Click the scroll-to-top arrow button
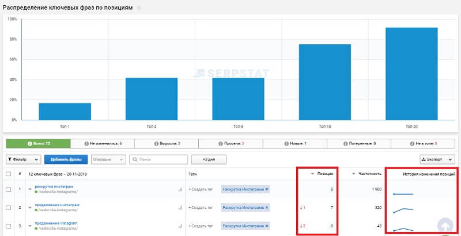 point(445,226)
